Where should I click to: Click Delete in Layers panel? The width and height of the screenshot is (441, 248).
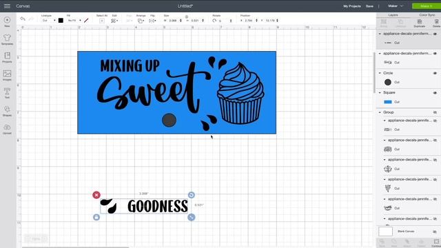point(436,23)
